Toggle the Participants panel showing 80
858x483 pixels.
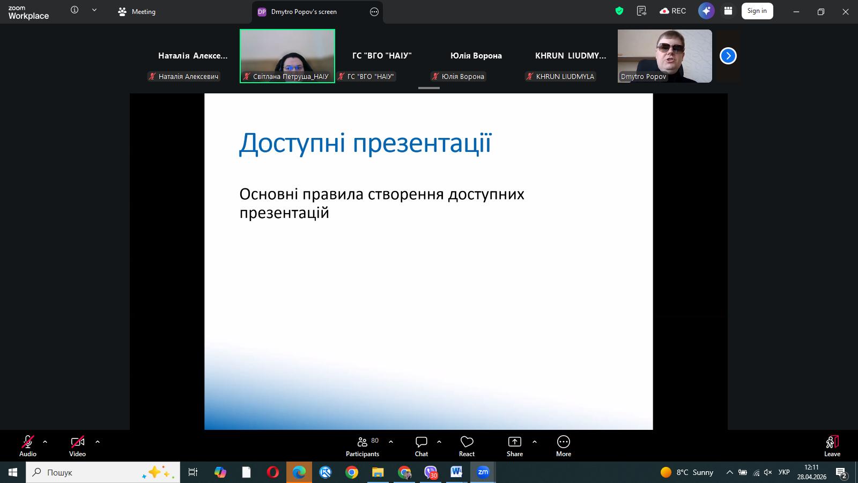pyautogui.click(x=363, y=446)
